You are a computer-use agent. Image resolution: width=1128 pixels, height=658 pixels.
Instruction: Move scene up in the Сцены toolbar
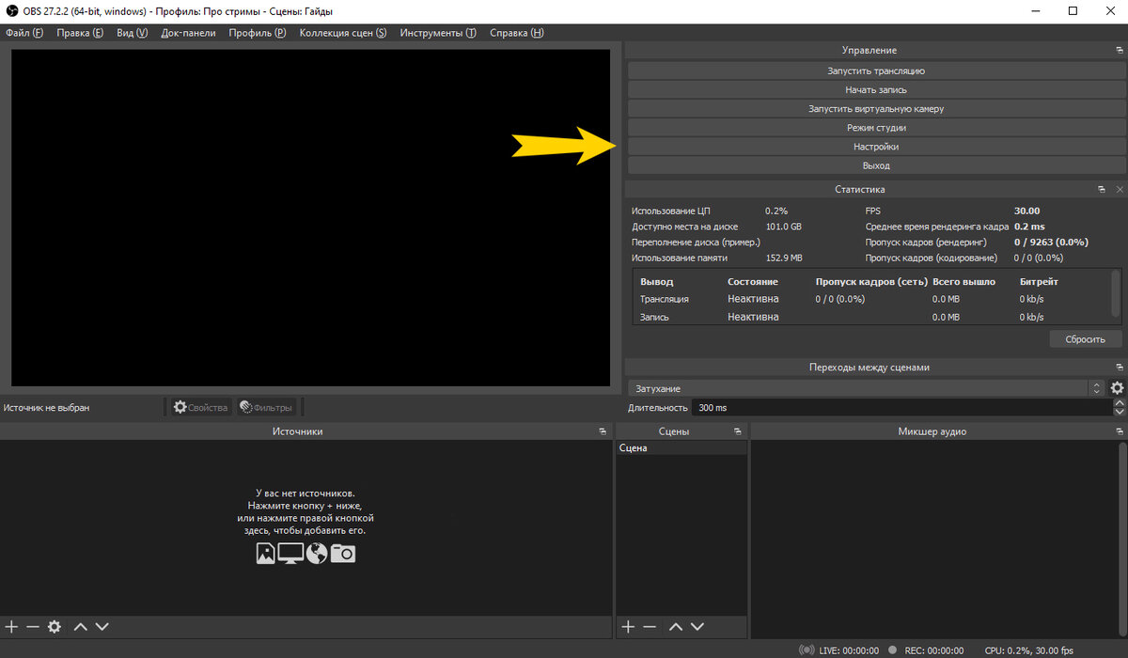[x=675, y=627]
